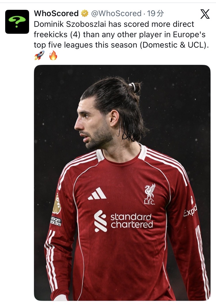Click the fire emoji
Screen dimensions: 216x306
[53, 55]
